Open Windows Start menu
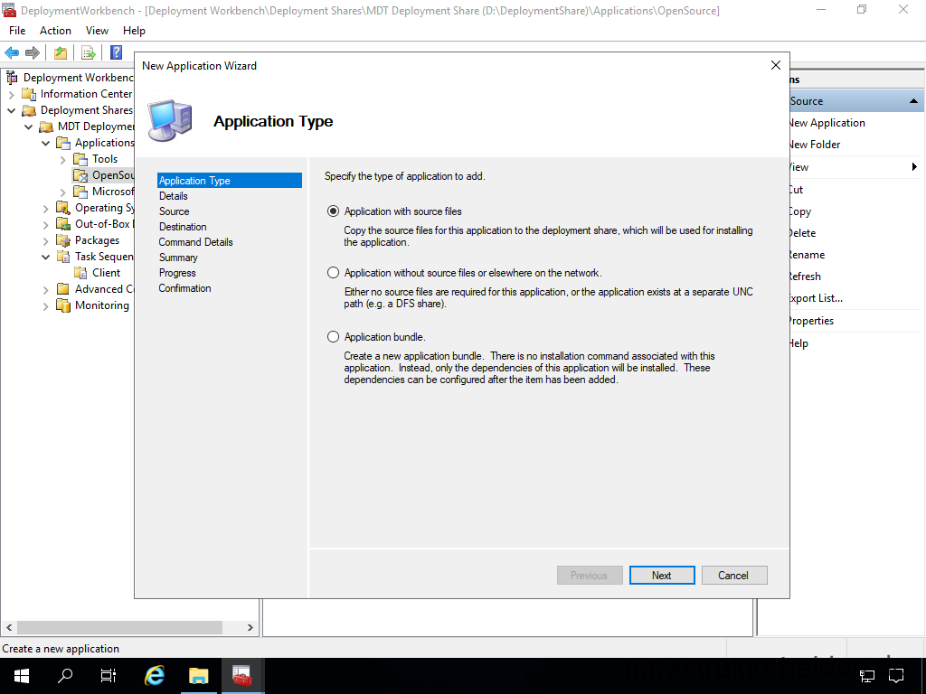Viewport: 926px width, 694px height. click(22, 676)
